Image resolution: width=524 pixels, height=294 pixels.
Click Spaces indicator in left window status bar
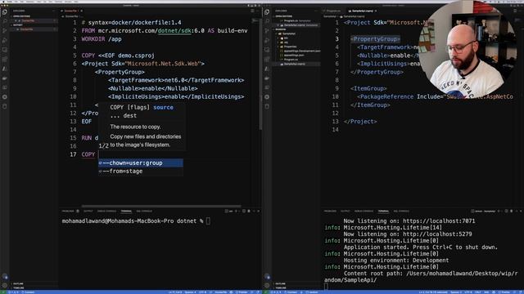[190, 292]
